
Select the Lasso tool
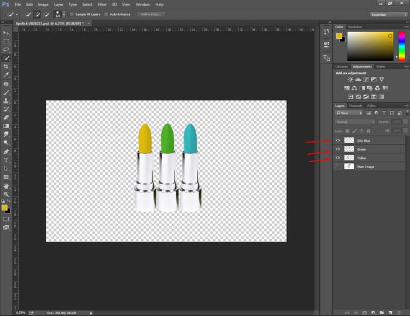pyautogui.click(x=6, y=50)
